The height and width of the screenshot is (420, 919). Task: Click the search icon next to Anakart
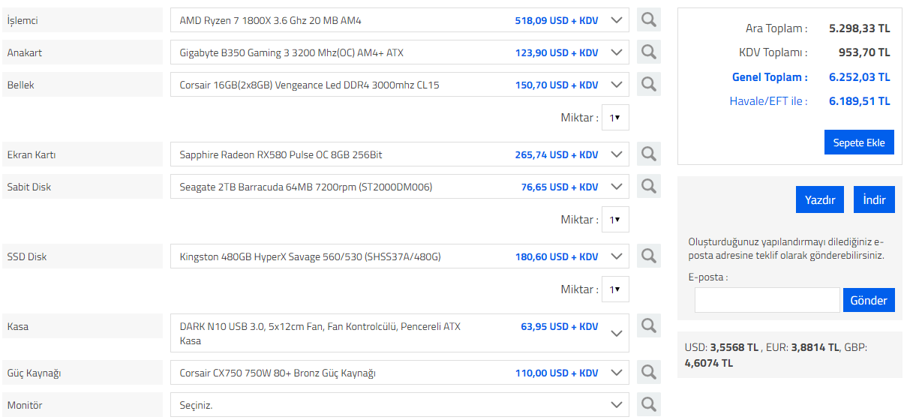point(649,52)
